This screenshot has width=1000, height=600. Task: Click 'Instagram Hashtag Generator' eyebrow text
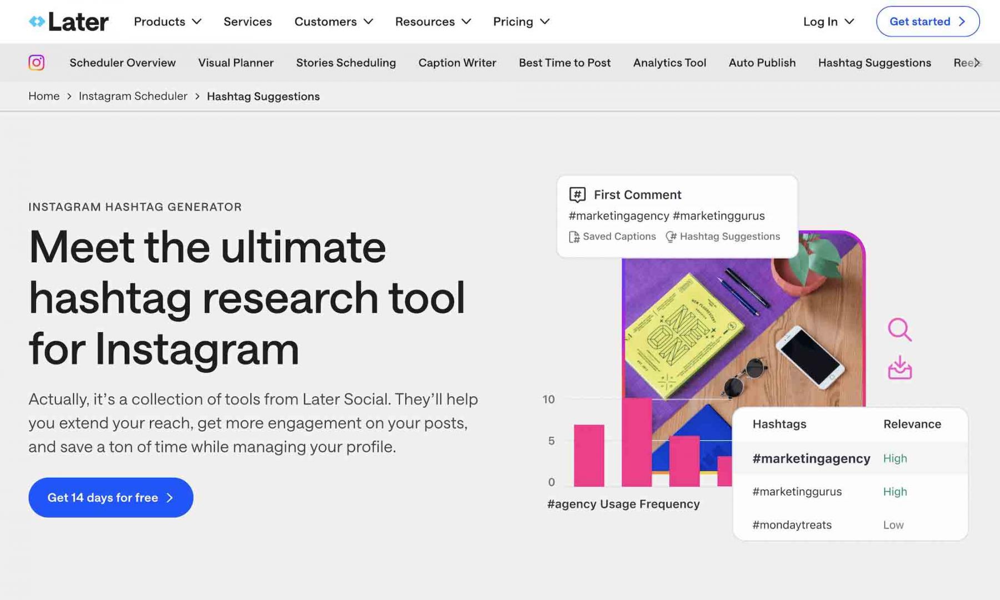(135, 207)
